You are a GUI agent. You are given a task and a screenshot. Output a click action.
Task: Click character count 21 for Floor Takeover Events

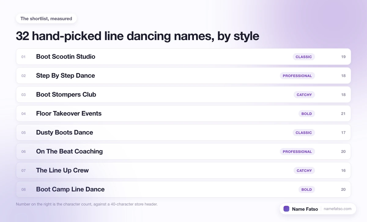(343, 114)
